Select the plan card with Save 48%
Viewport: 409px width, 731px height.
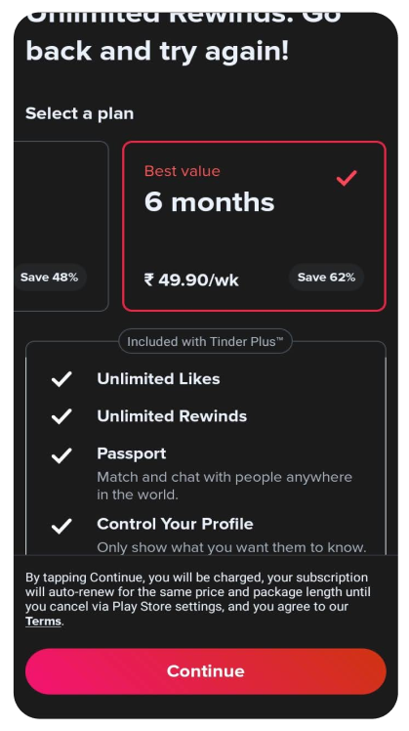point(61,226)
